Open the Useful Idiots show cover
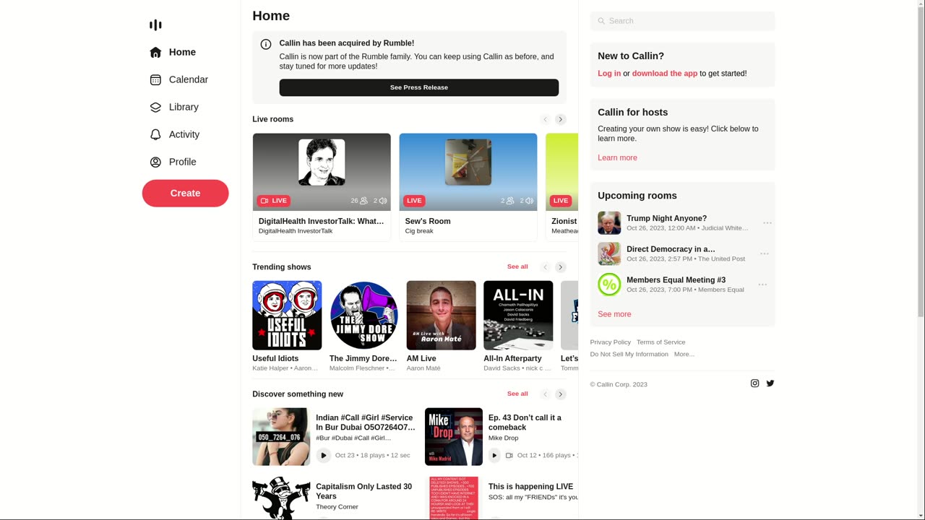 (287, 316)
